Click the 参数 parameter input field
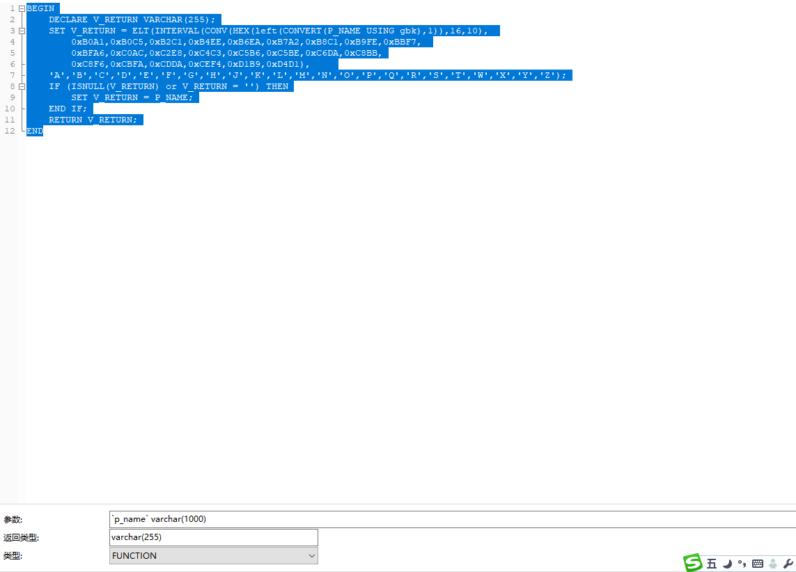Viewport: 796px width, 572px height. point(453,519)
